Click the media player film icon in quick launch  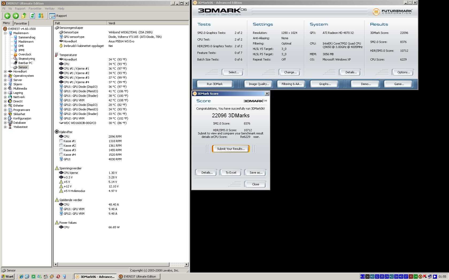click(45, 277)
